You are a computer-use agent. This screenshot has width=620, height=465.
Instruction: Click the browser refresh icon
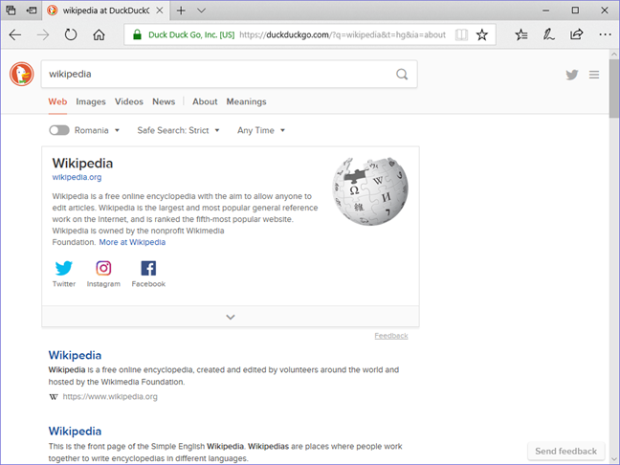pyautogui.click(x=71, y=34)
